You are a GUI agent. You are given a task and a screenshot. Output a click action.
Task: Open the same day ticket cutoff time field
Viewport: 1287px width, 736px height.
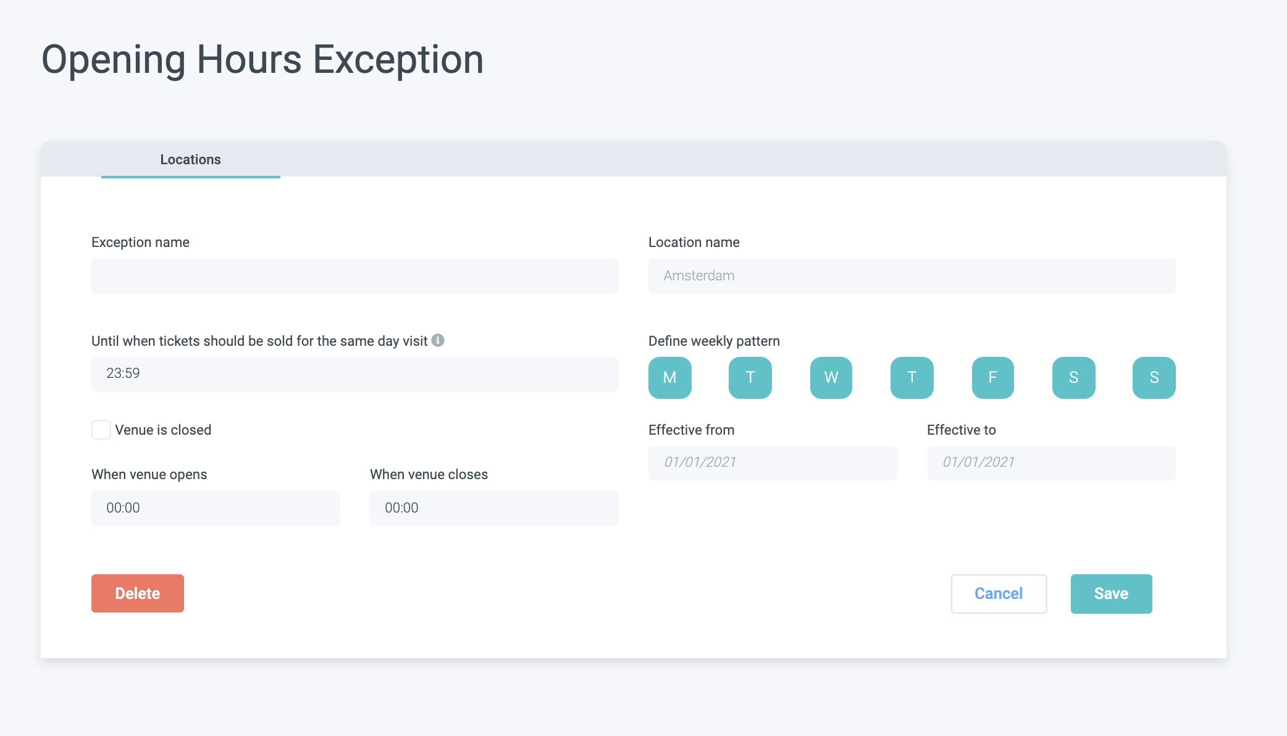pyautogui.click(x=354, y=374)
